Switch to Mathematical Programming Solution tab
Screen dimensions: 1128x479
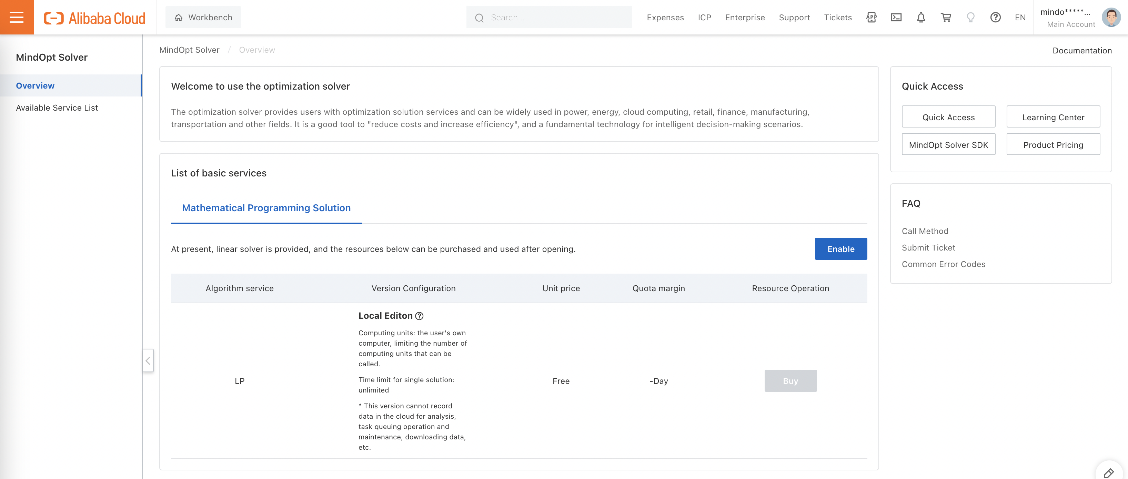266,208
